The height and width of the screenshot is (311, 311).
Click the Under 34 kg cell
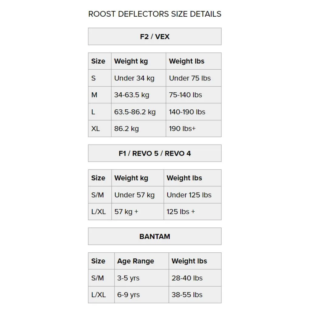138,78
